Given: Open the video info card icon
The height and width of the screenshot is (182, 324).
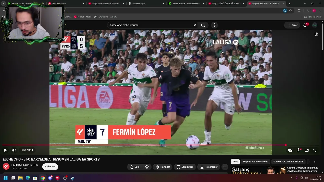Looking at the screenshot, I should [316, 34].
